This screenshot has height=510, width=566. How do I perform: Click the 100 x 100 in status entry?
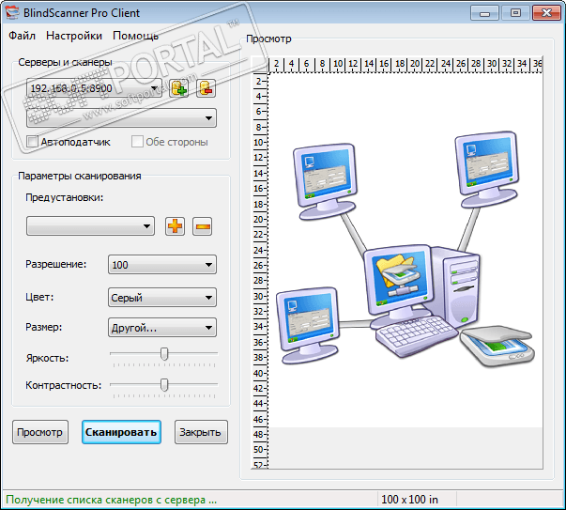tap(409, 500)
